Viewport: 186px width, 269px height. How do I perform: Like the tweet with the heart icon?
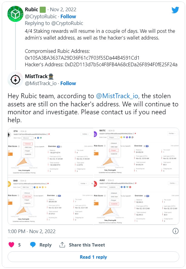[x=11, y=245]
